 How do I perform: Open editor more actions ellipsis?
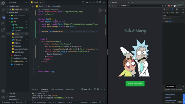pyautogui.click(x=104, y=3)
